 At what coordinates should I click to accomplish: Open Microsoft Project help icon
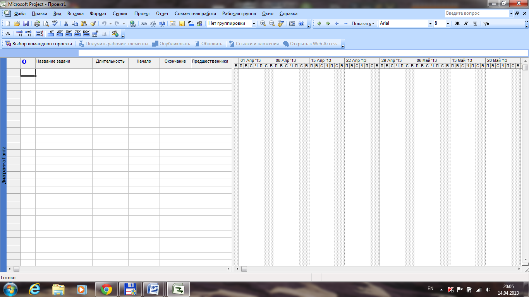pos(301,24)
